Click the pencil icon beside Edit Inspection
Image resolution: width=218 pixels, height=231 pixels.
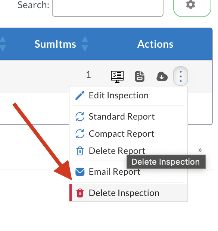80,95
